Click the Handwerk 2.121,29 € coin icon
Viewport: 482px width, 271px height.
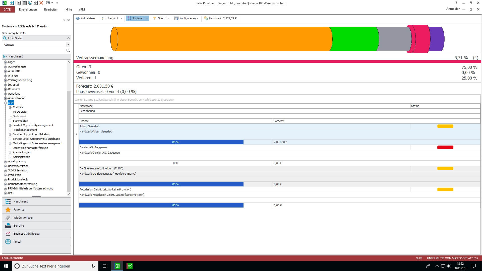pyautogui.click(x=206, y=18)
